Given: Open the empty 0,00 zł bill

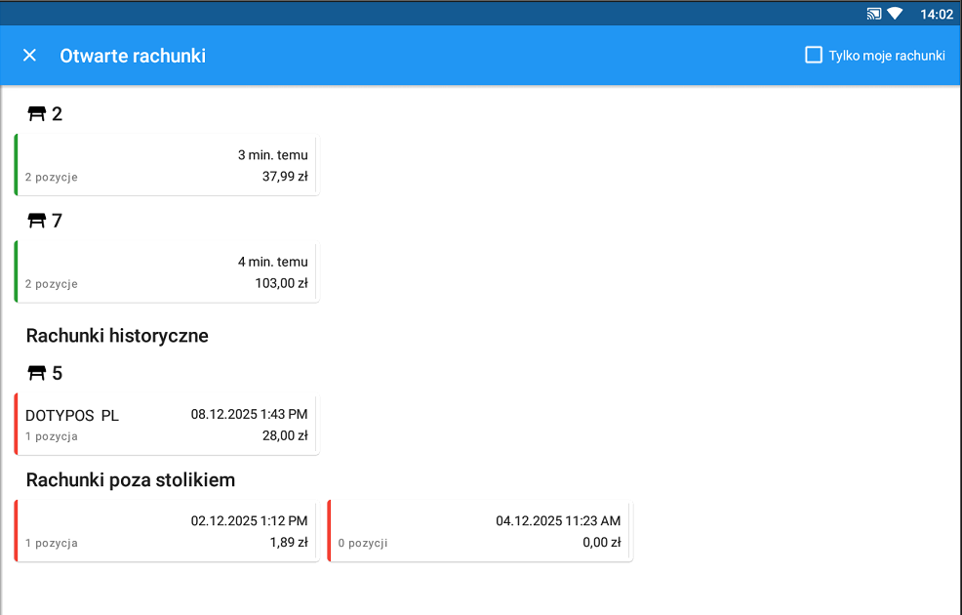Looking at the screenshot, I should pos(480,531).
